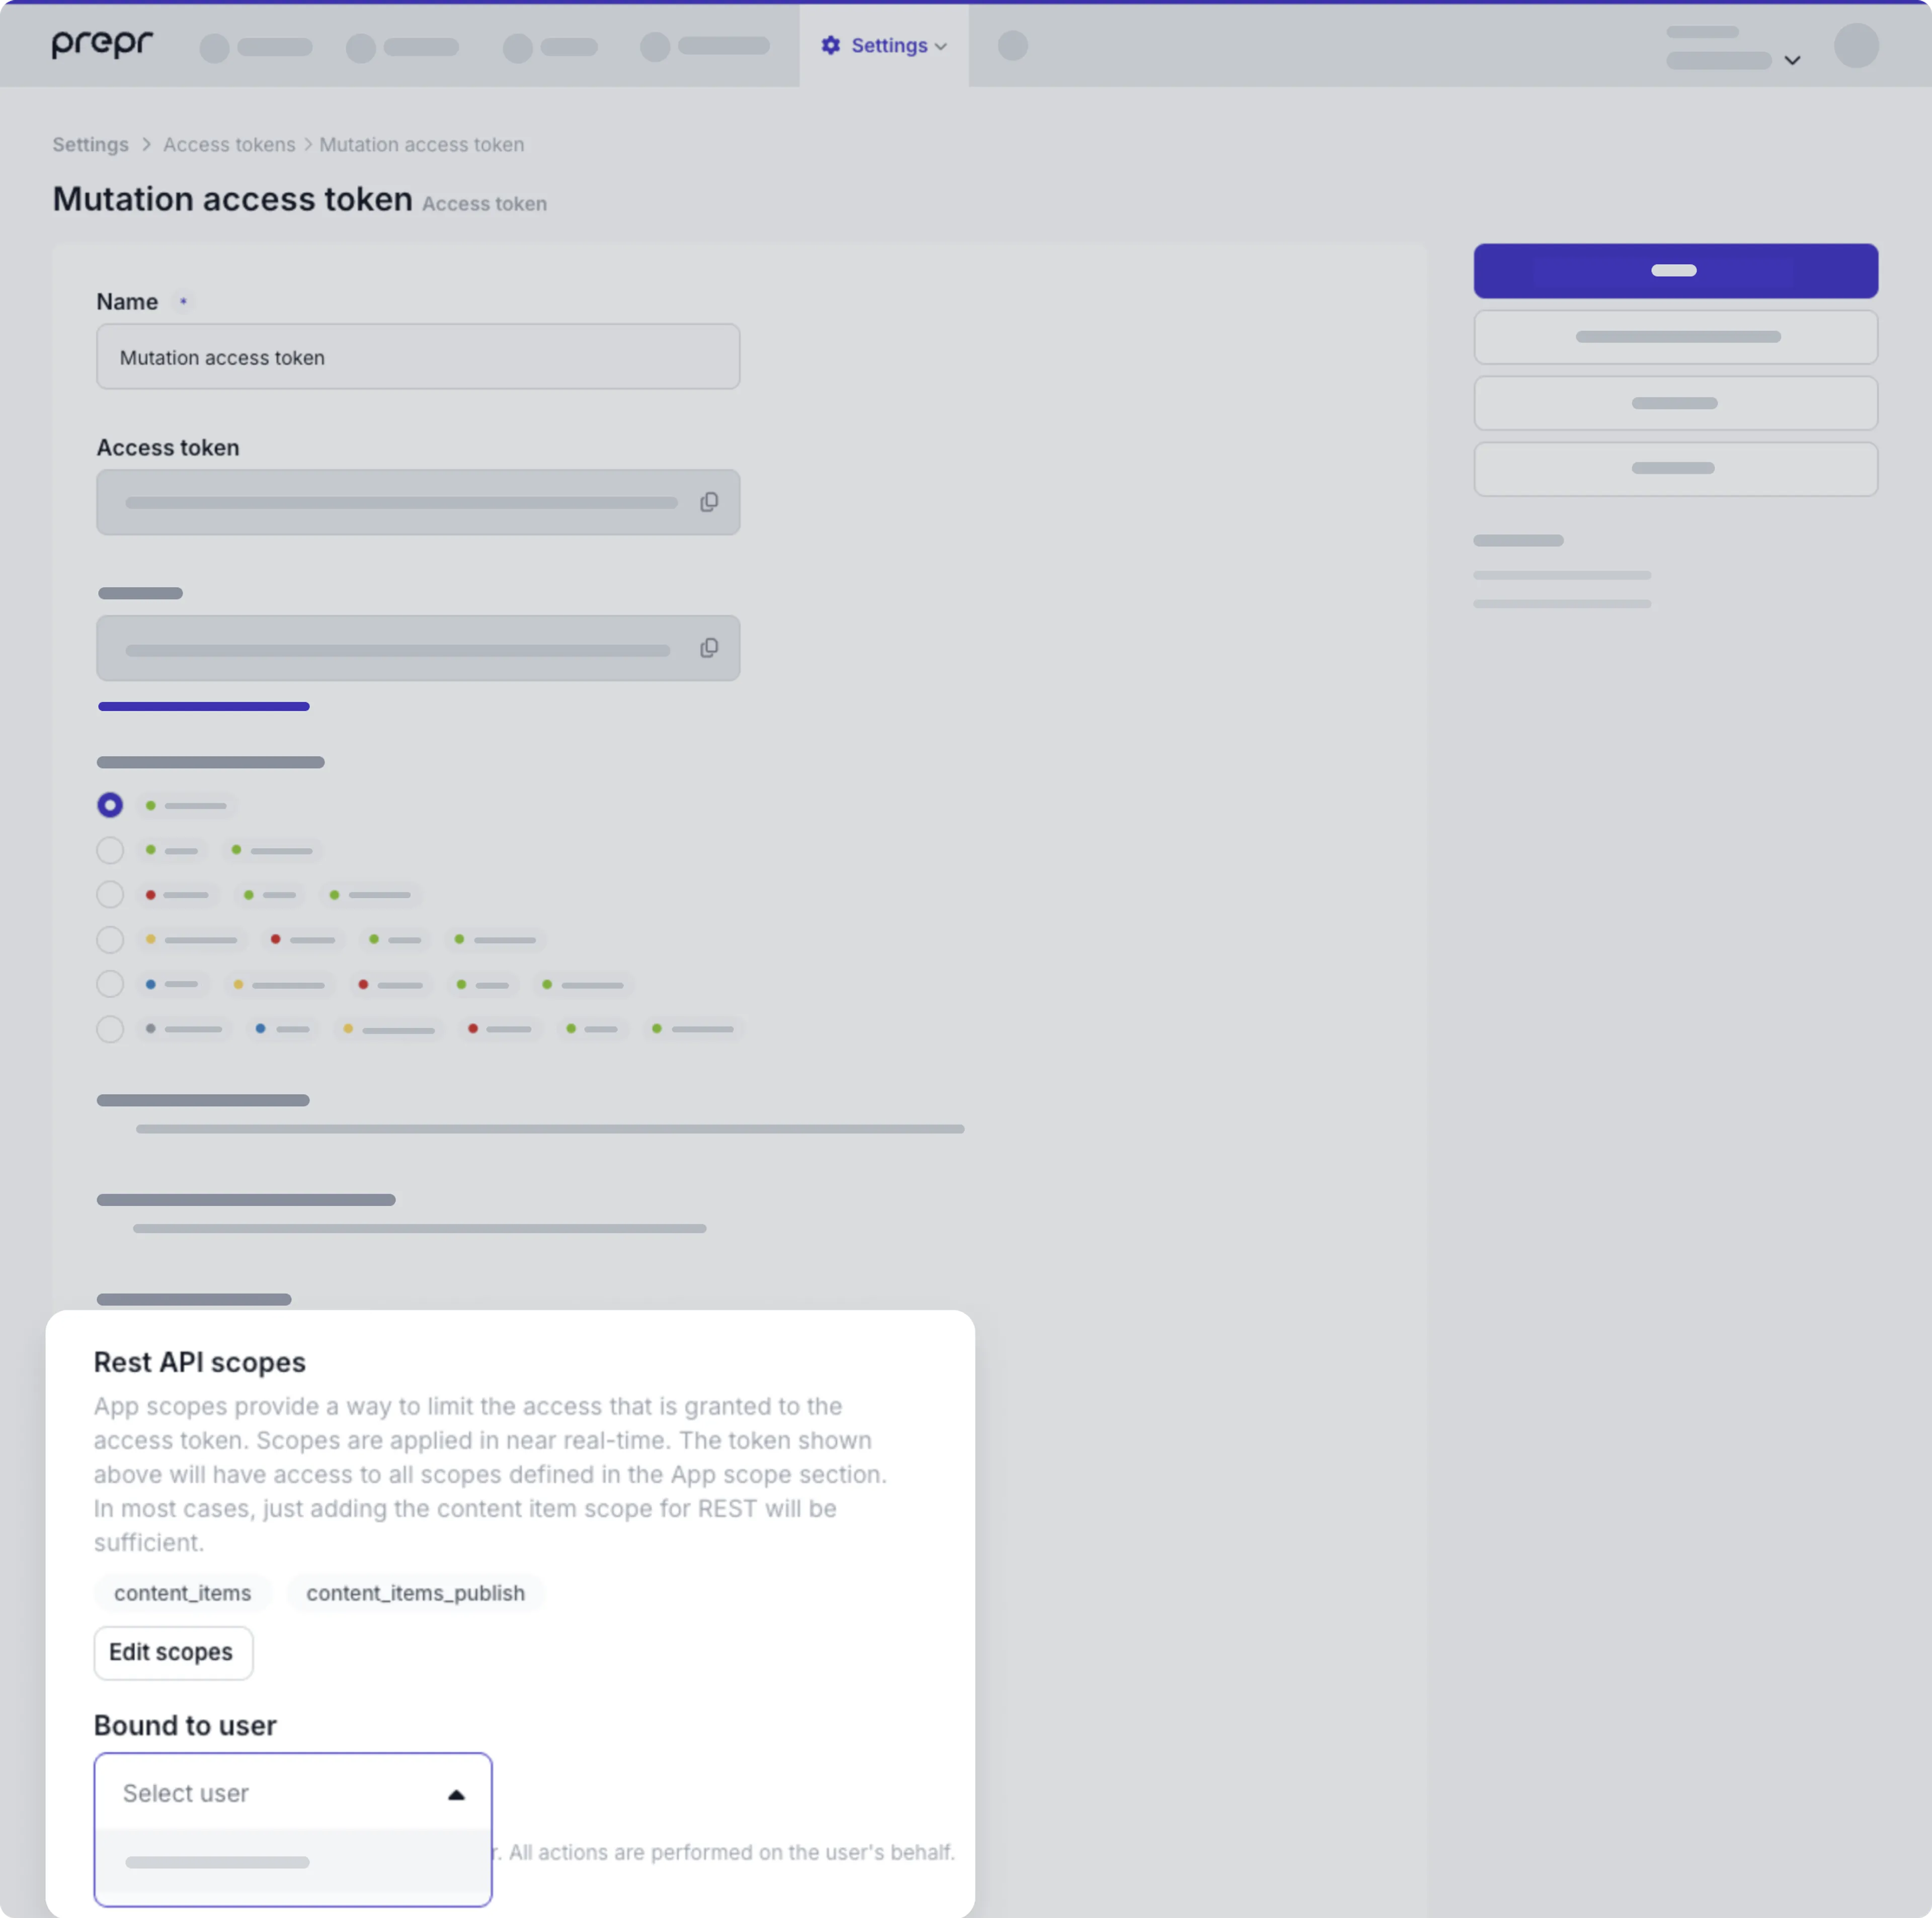Select the radio option with two green tags
This screenshot has height=1918, width=1932.
[110, 850]
